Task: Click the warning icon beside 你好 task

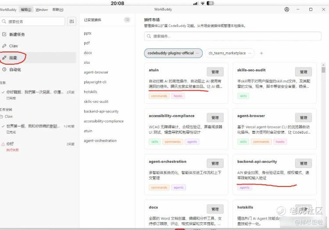Action: coord(3,144)
